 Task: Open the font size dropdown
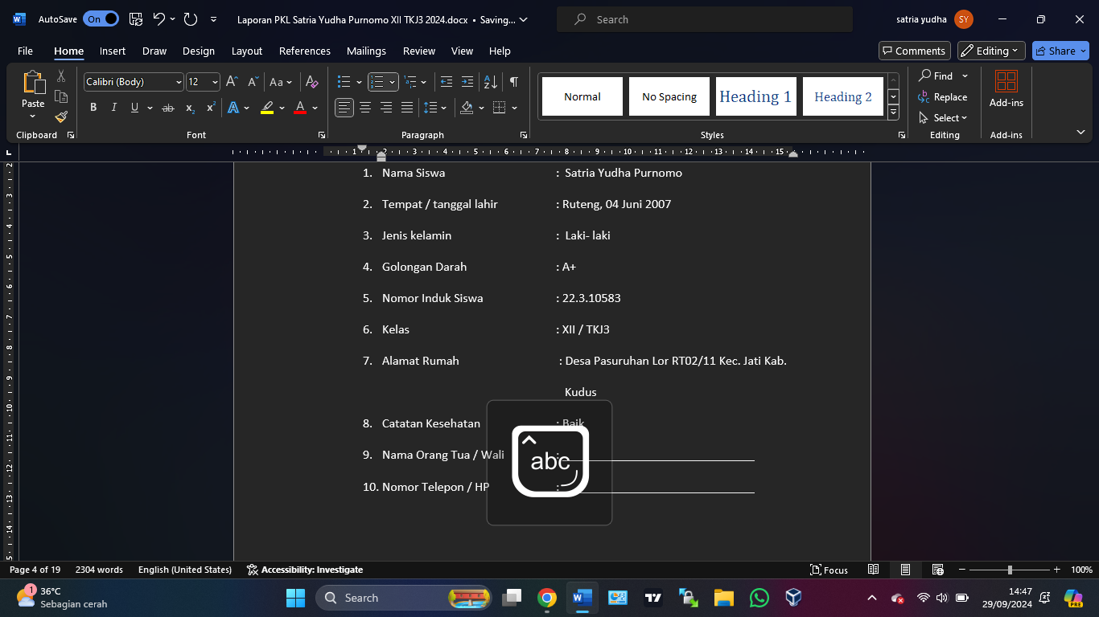(215, 82)
